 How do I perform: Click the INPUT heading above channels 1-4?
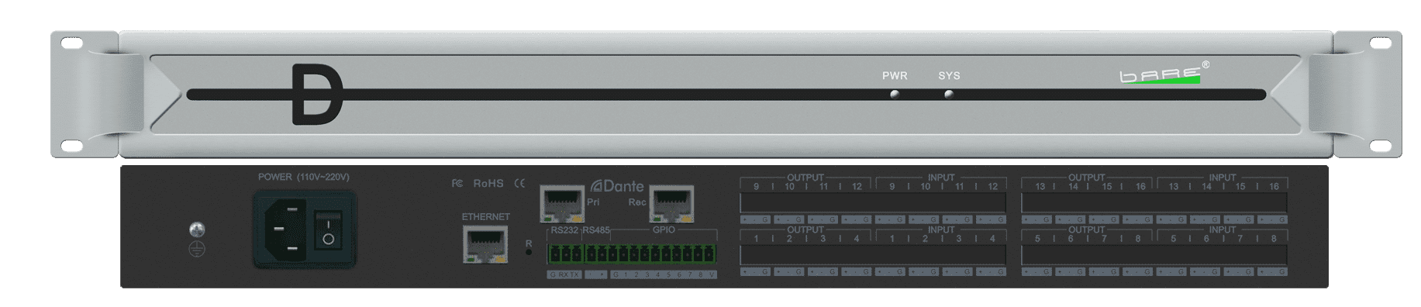941,229
